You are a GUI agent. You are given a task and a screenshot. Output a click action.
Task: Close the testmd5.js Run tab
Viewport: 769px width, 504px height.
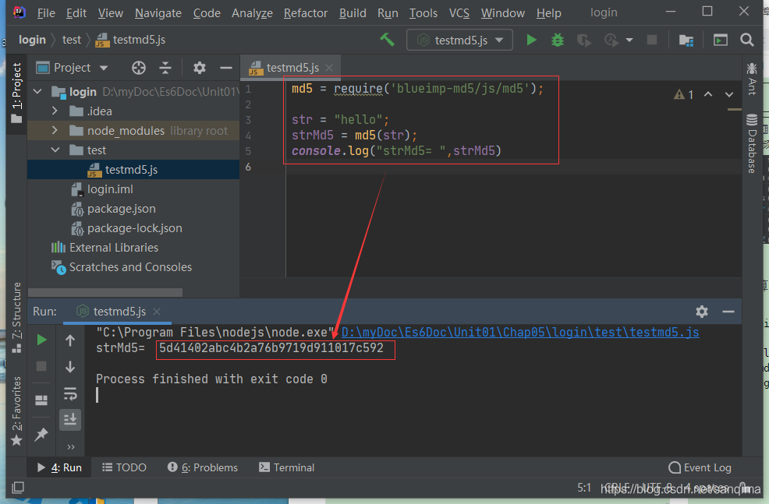pos(157,312)
